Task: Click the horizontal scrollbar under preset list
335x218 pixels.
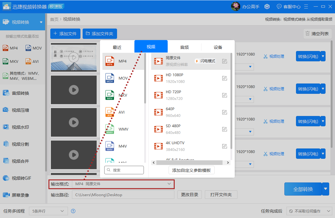Action: click(x=191, y=163)
